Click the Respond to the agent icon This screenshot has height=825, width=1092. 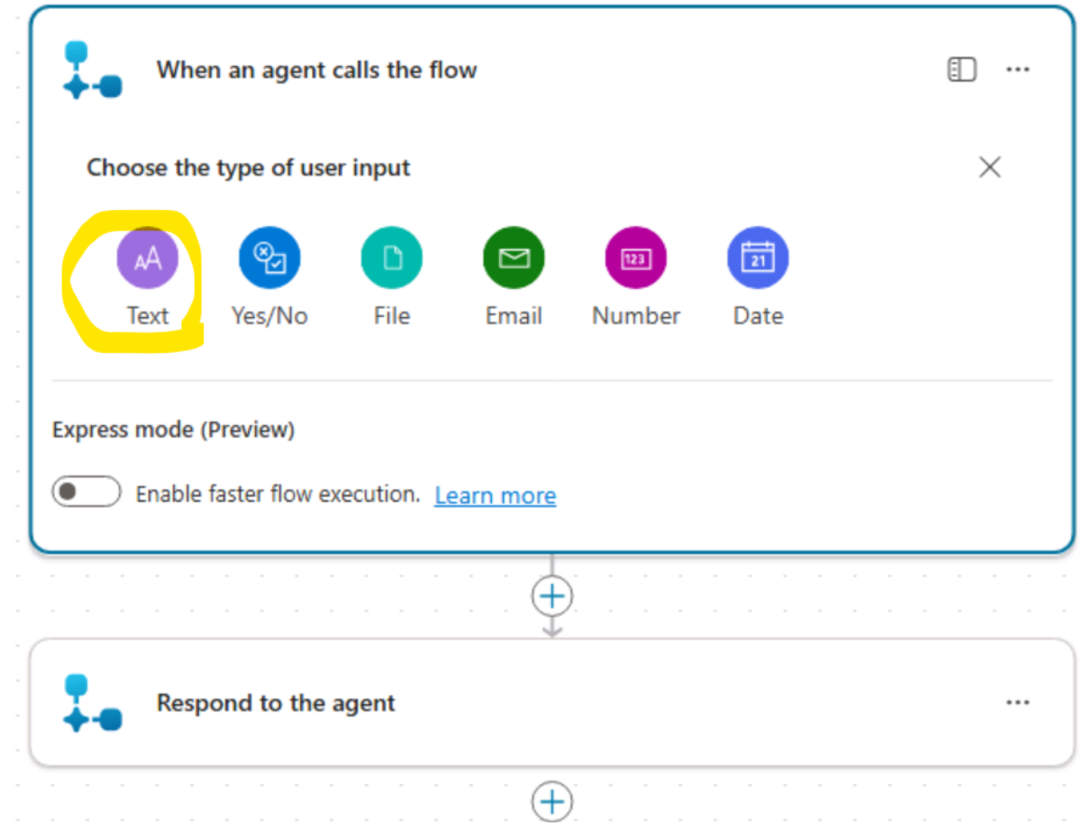(92, 703)
